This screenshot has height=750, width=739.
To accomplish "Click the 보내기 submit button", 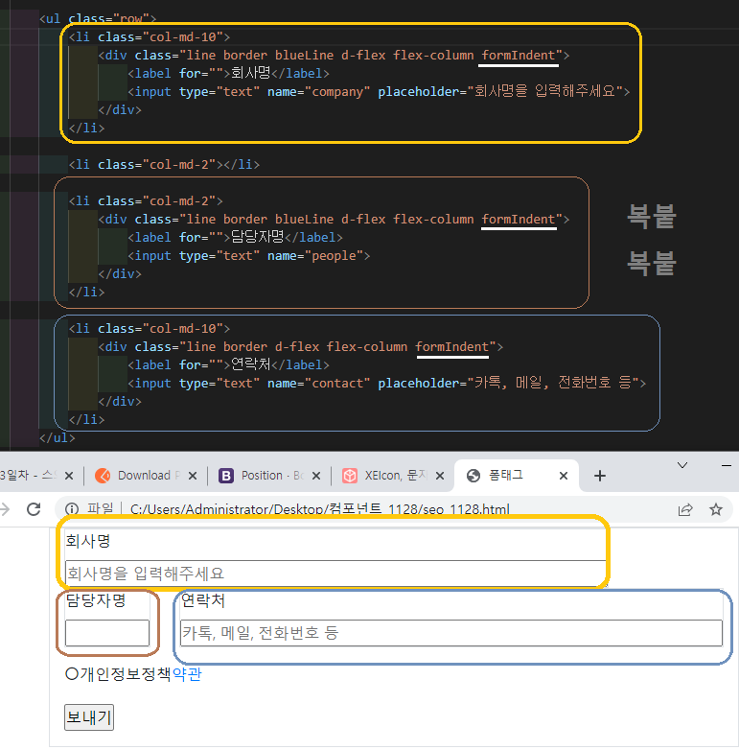I will (x=89, y=717).
